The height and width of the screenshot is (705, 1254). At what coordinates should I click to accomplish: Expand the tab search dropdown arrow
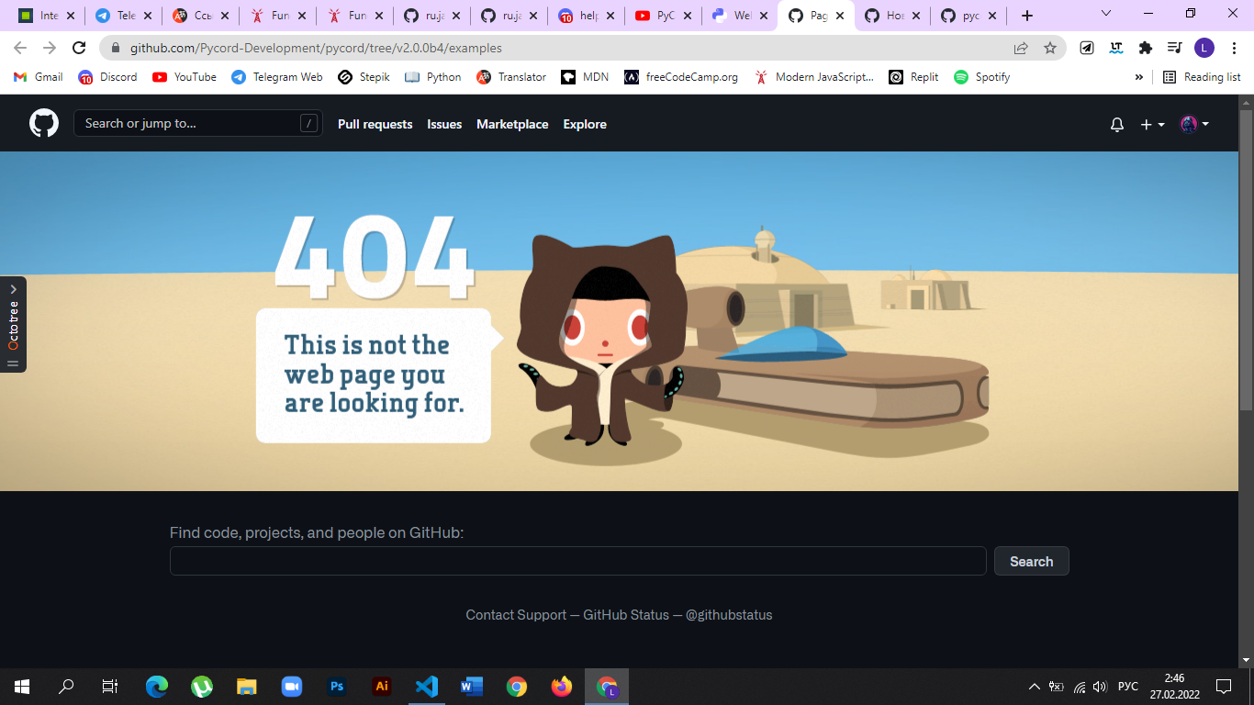pos(1106,14)
